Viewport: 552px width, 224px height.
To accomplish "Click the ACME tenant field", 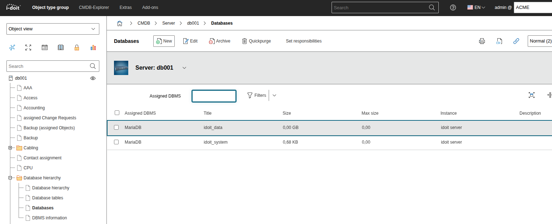I will point(533,7).
